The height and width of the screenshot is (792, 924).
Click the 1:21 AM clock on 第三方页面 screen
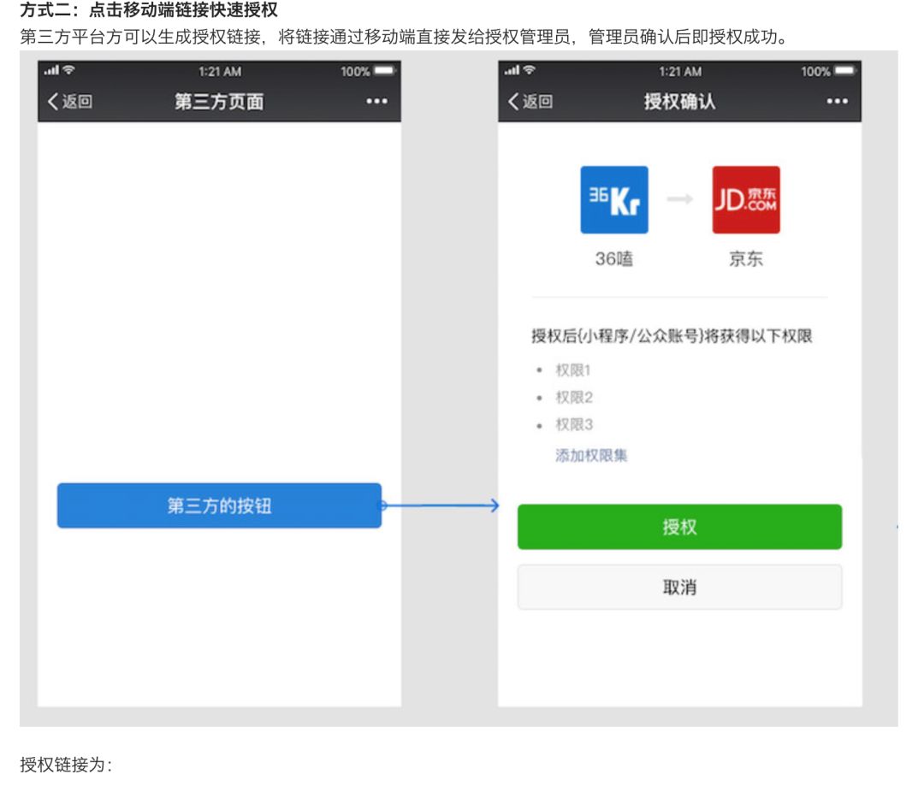tap(220, 71)
